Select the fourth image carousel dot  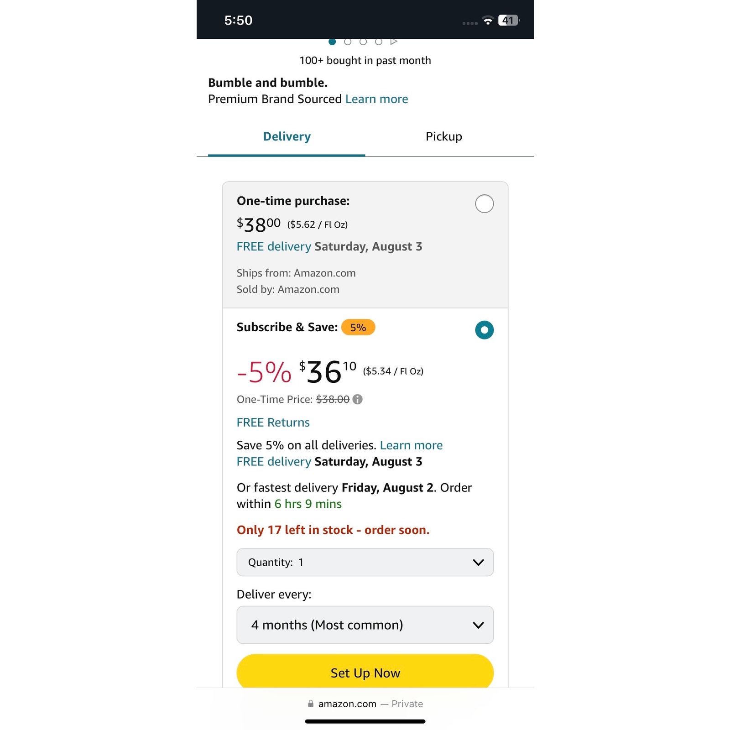tap(379, 42)
